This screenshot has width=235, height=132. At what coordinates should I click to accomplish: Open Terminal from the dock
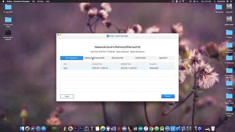[49, 128]
